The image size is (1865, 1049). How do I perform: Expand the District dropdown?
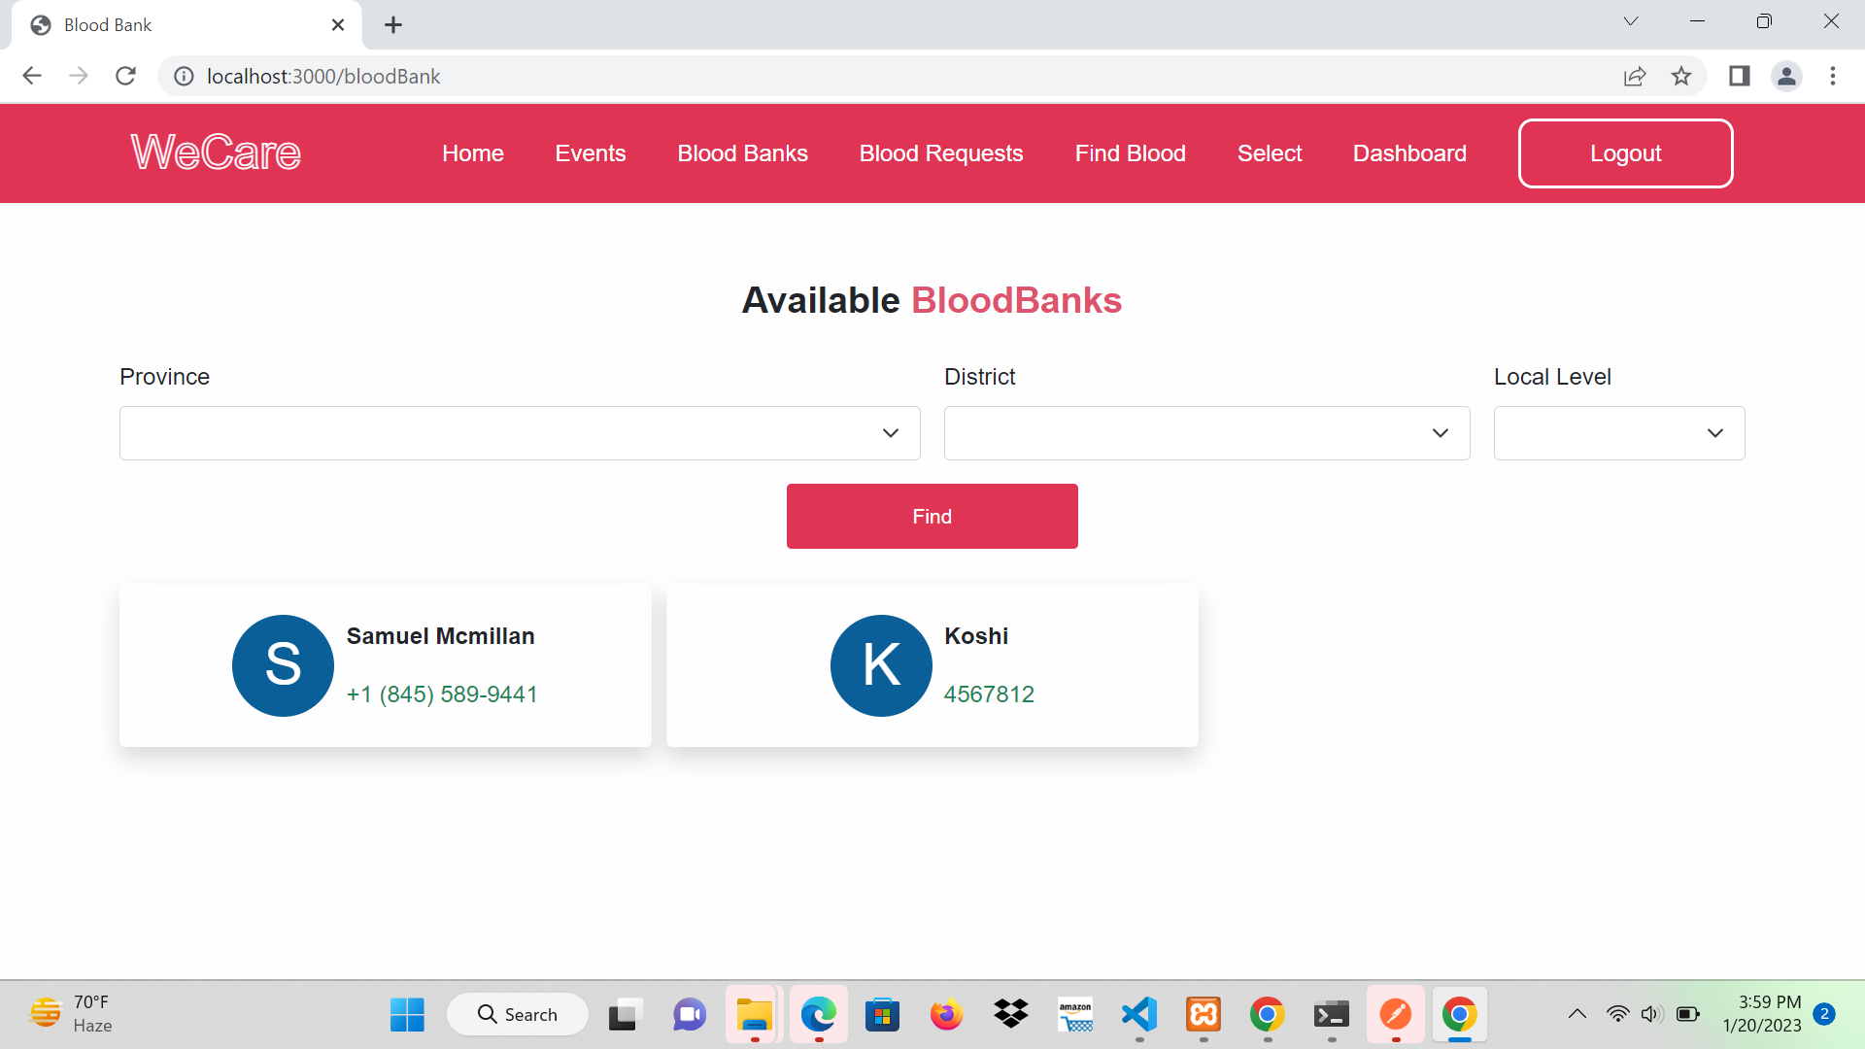click(x=1206, y=433)
